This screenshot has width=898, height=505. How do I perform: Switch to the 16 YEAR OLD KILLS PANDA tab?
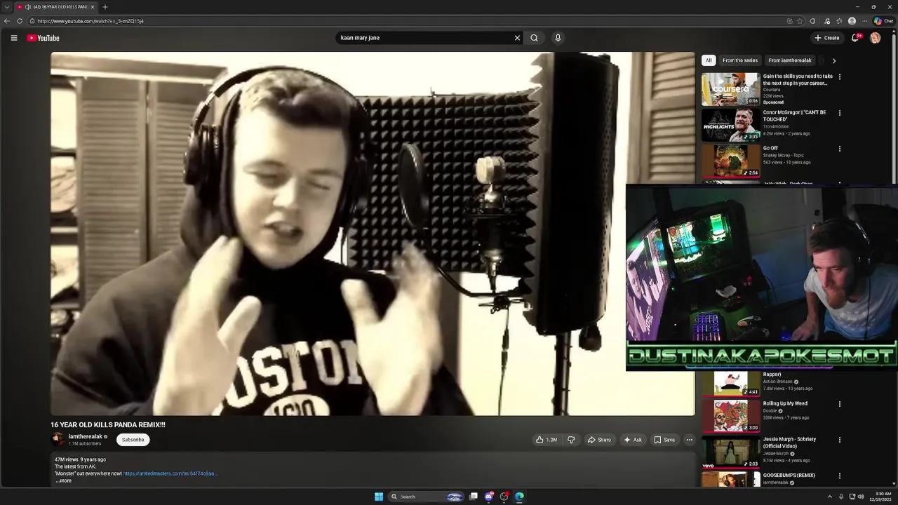pyautogui.click(x=56, y=7)
